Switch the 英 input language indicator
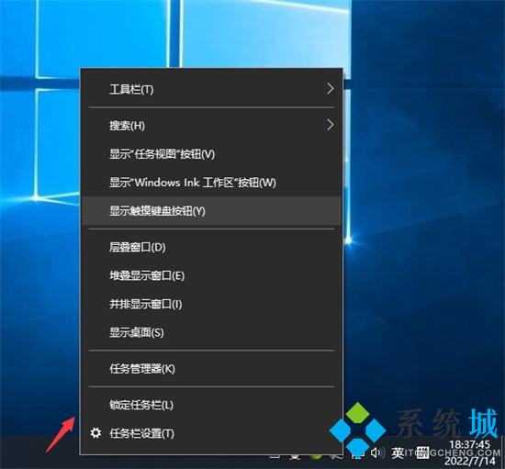The width and height of the screenshot is (505, 469). [x=398, y=453]
